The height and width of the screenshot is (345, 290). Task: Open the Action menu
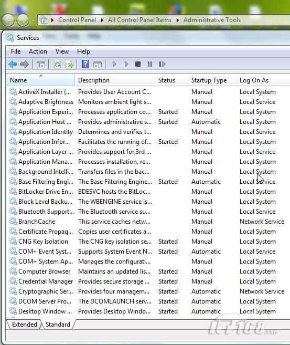[x=38, y=51]
